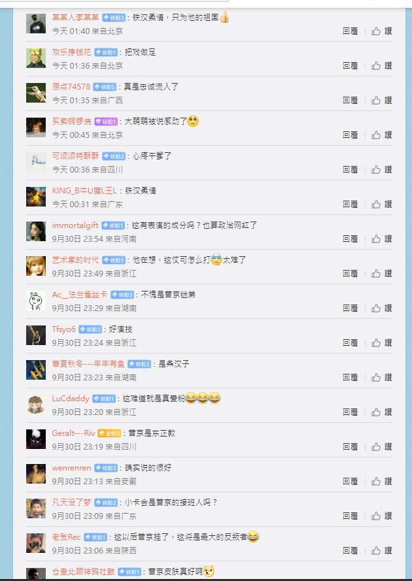
Task: Like 原点74578's comment
Action: (x=382, y=101)
